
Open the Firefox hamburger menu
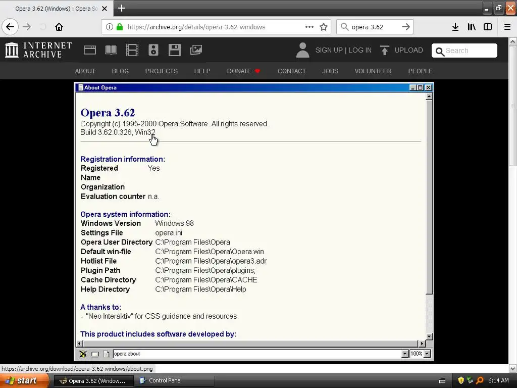point(507,27)
